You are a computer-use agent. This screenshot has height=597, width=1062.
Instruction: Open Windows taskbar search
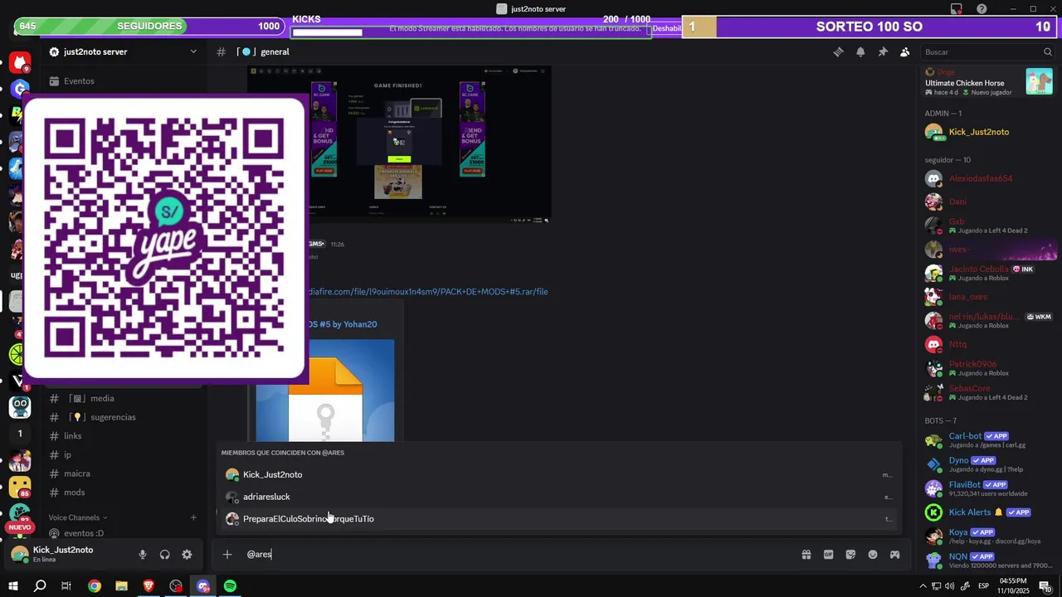tap(40, 586)
